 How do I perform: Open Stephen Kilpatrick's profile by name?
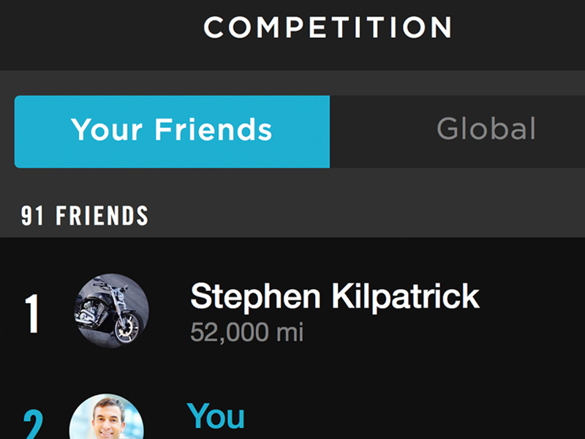coord(335,296)
